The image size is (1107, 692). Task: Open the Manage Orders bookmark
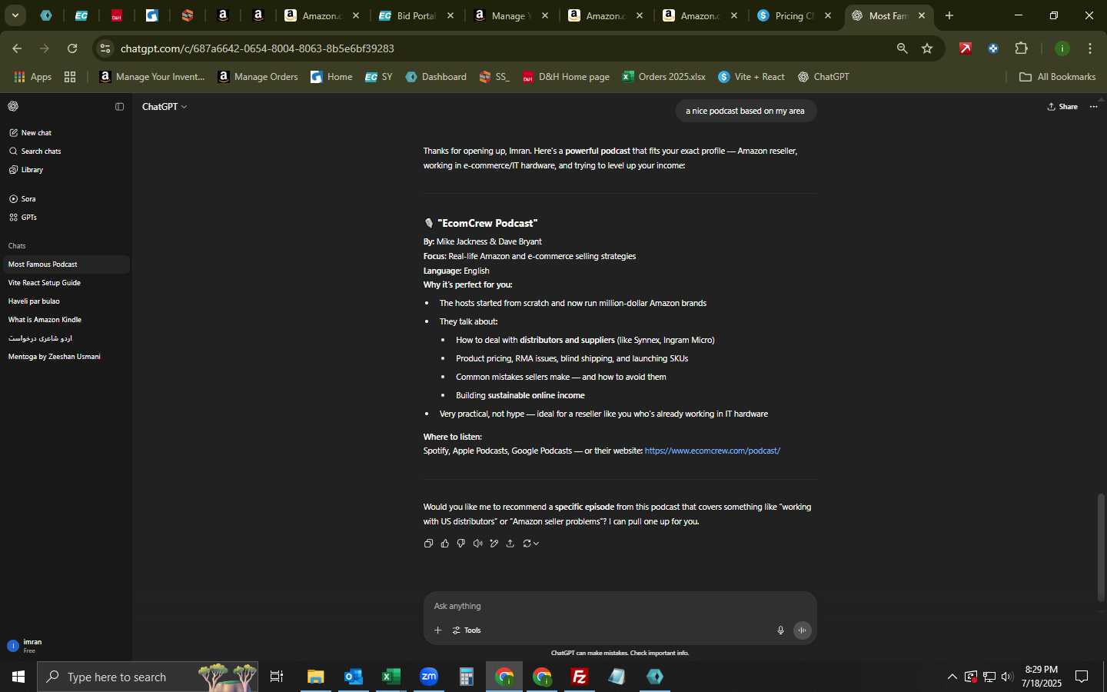258,77
